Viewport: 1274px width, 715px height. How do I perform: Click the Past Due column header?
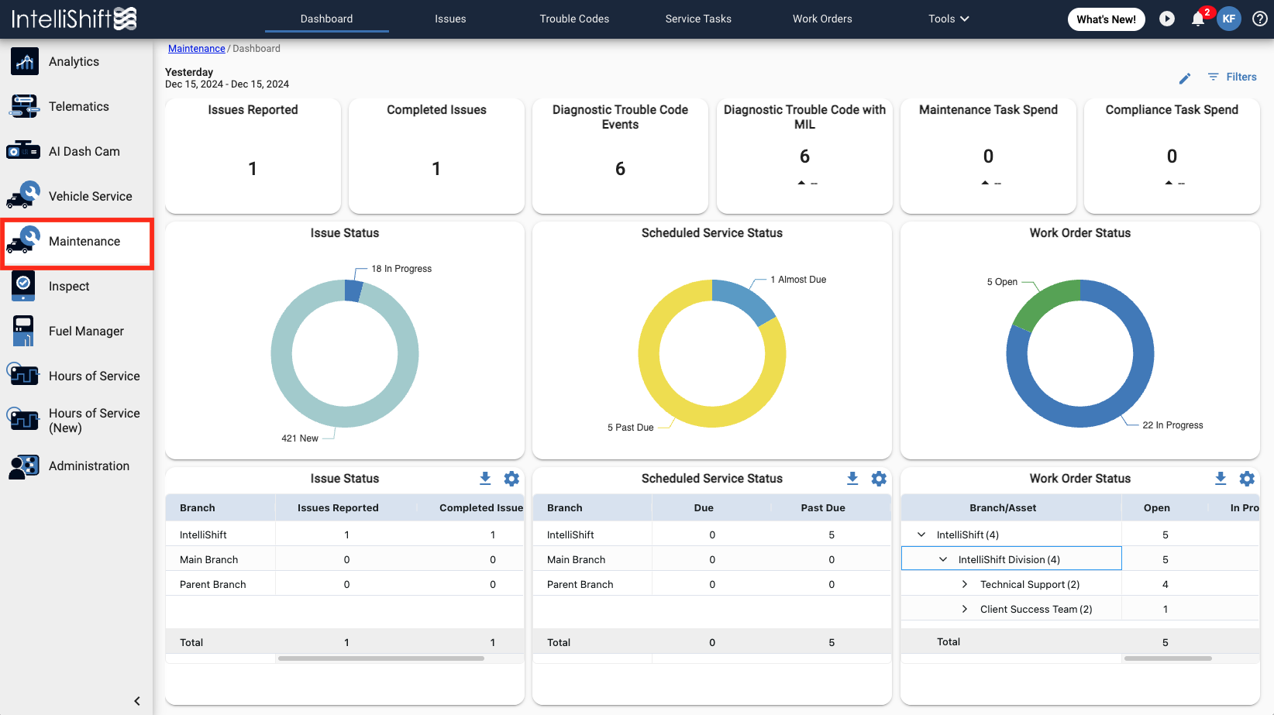tap(823, 508)
